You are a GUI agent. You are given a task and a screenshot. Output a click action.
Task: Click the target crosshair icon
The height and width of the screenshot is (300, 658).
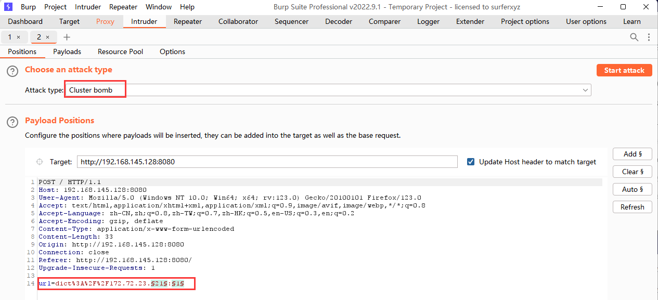tap(40, 162)
